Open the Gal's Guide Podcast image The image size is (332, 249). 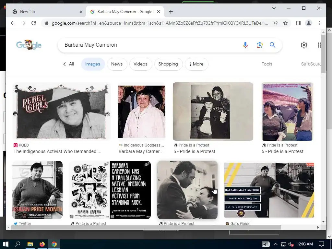(269, 190)
